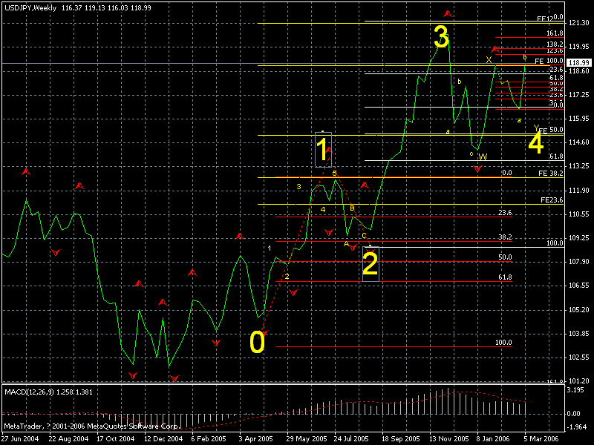Click the FE 100.0 expansion label
The image size is (594, 445).
549,61
